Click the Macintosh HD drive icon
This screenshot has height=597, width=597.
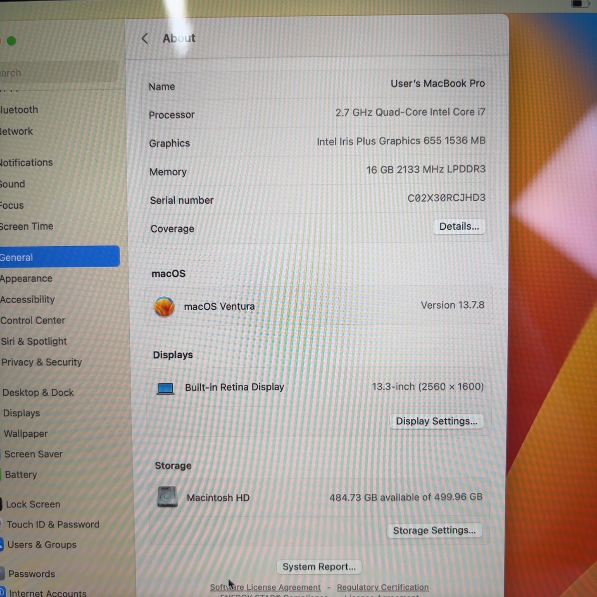(x=167, y=497)
